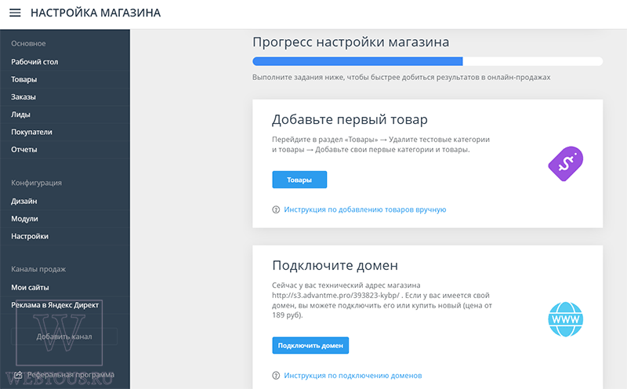Image resolution: width=627 pixels, height=389 pixels.
Task: Open Инструкция по подключению доменов link
Action: pos(353,376)
